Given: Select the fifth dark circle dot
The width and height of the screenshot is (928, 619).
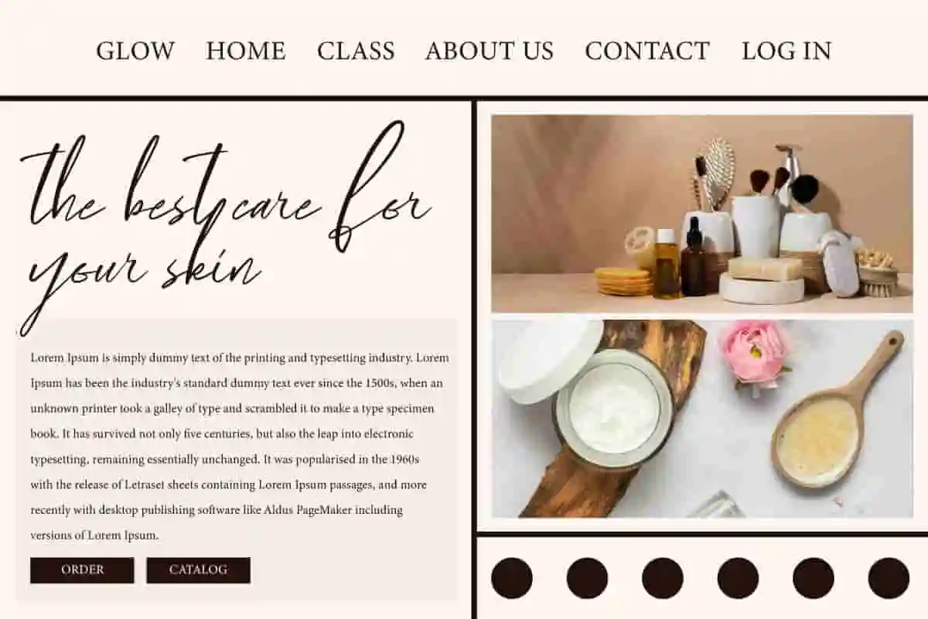Looking at the screenshot, I should point(814,578).
